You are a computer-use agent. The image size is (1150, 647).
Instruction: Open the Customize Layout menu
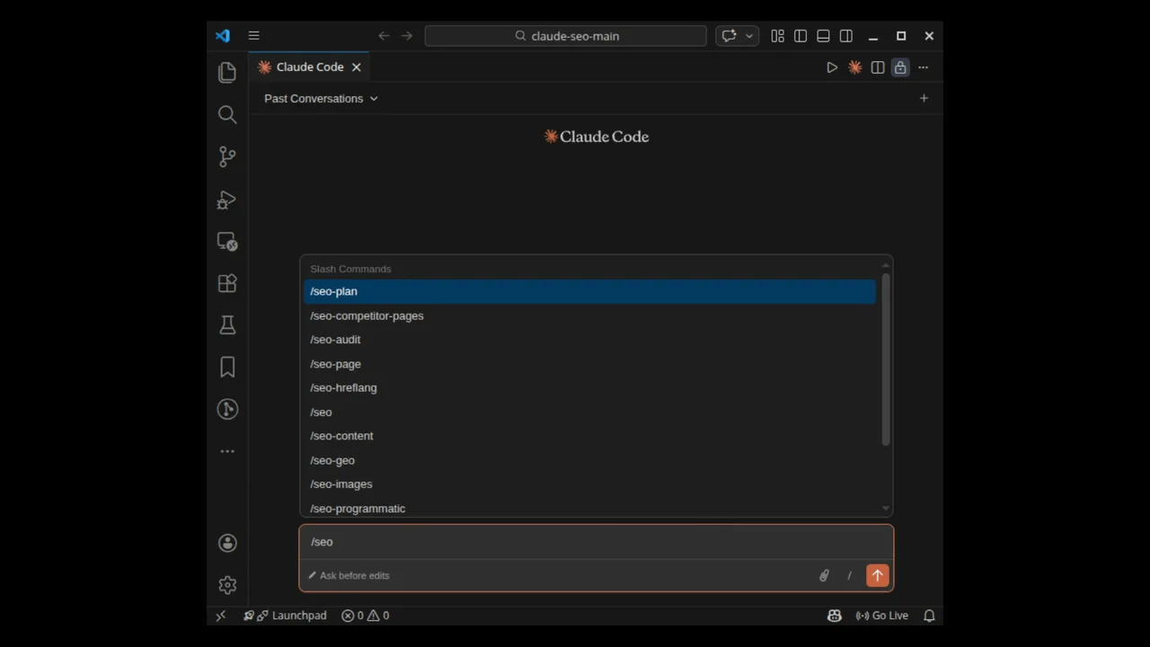pos(777,36)
